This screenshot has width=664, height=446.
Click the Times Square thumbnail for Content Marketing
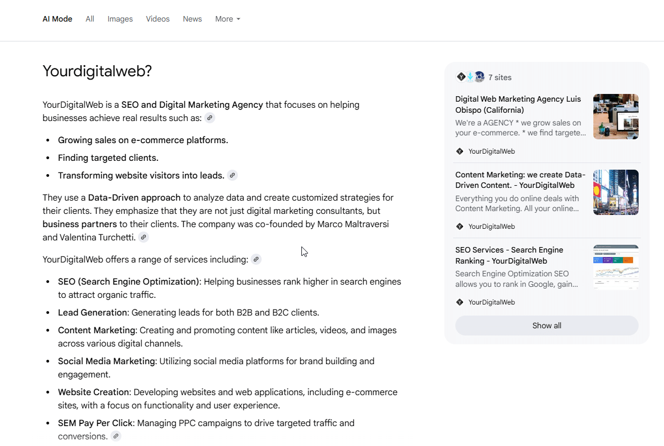point(615,192)
